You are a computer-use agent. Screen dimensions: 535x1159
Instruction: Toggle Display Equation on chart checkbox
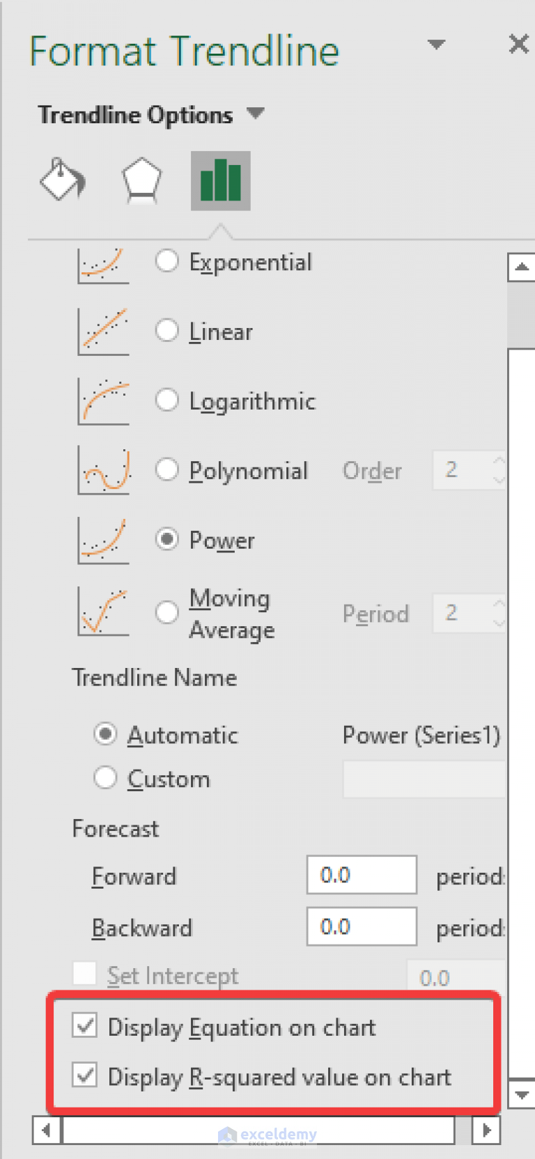(85, 1026)
